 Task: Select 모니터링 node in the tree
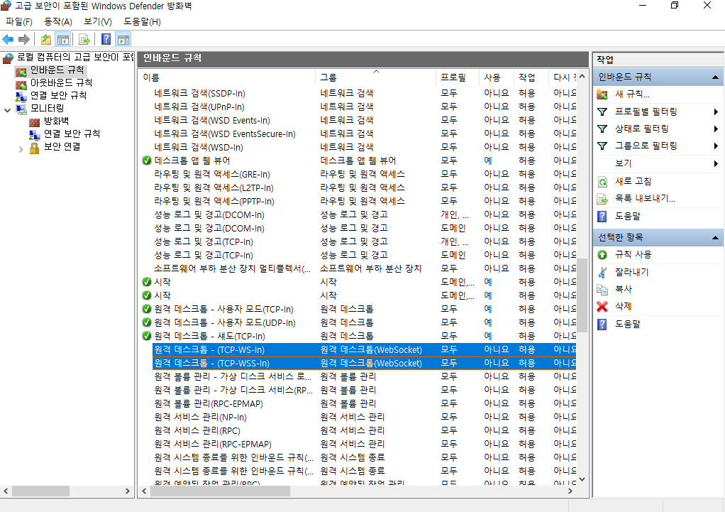click(x=47, y=109)
